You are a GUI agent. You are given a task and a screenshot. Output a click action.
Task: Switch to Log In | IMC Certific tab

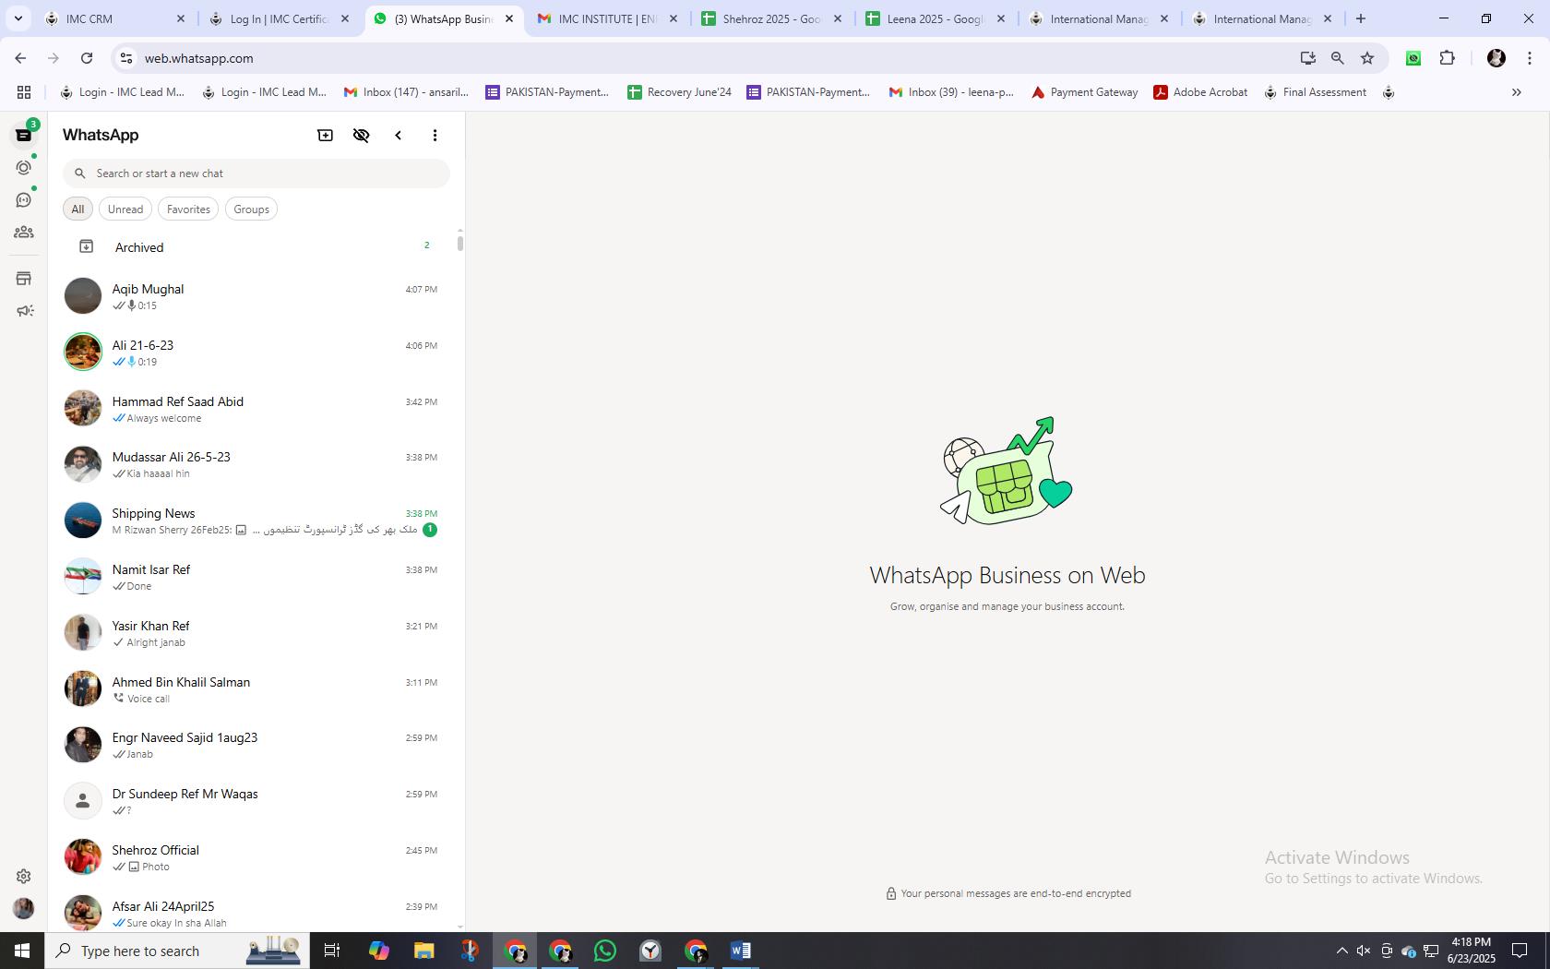click(x=279, y=18)
